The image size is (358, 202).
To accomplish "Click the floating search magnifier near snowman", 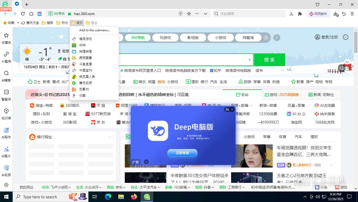I will (x=342, y=68).
